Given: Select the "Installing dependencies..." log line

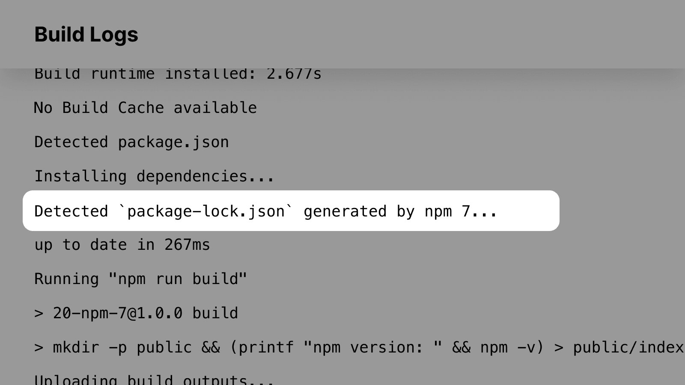Looking at the screenshot, I should (x=154, y=176).
